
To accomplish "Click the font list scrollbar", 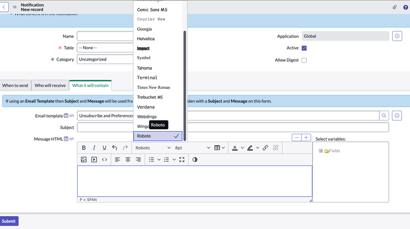I will click(x=184, y=86).
